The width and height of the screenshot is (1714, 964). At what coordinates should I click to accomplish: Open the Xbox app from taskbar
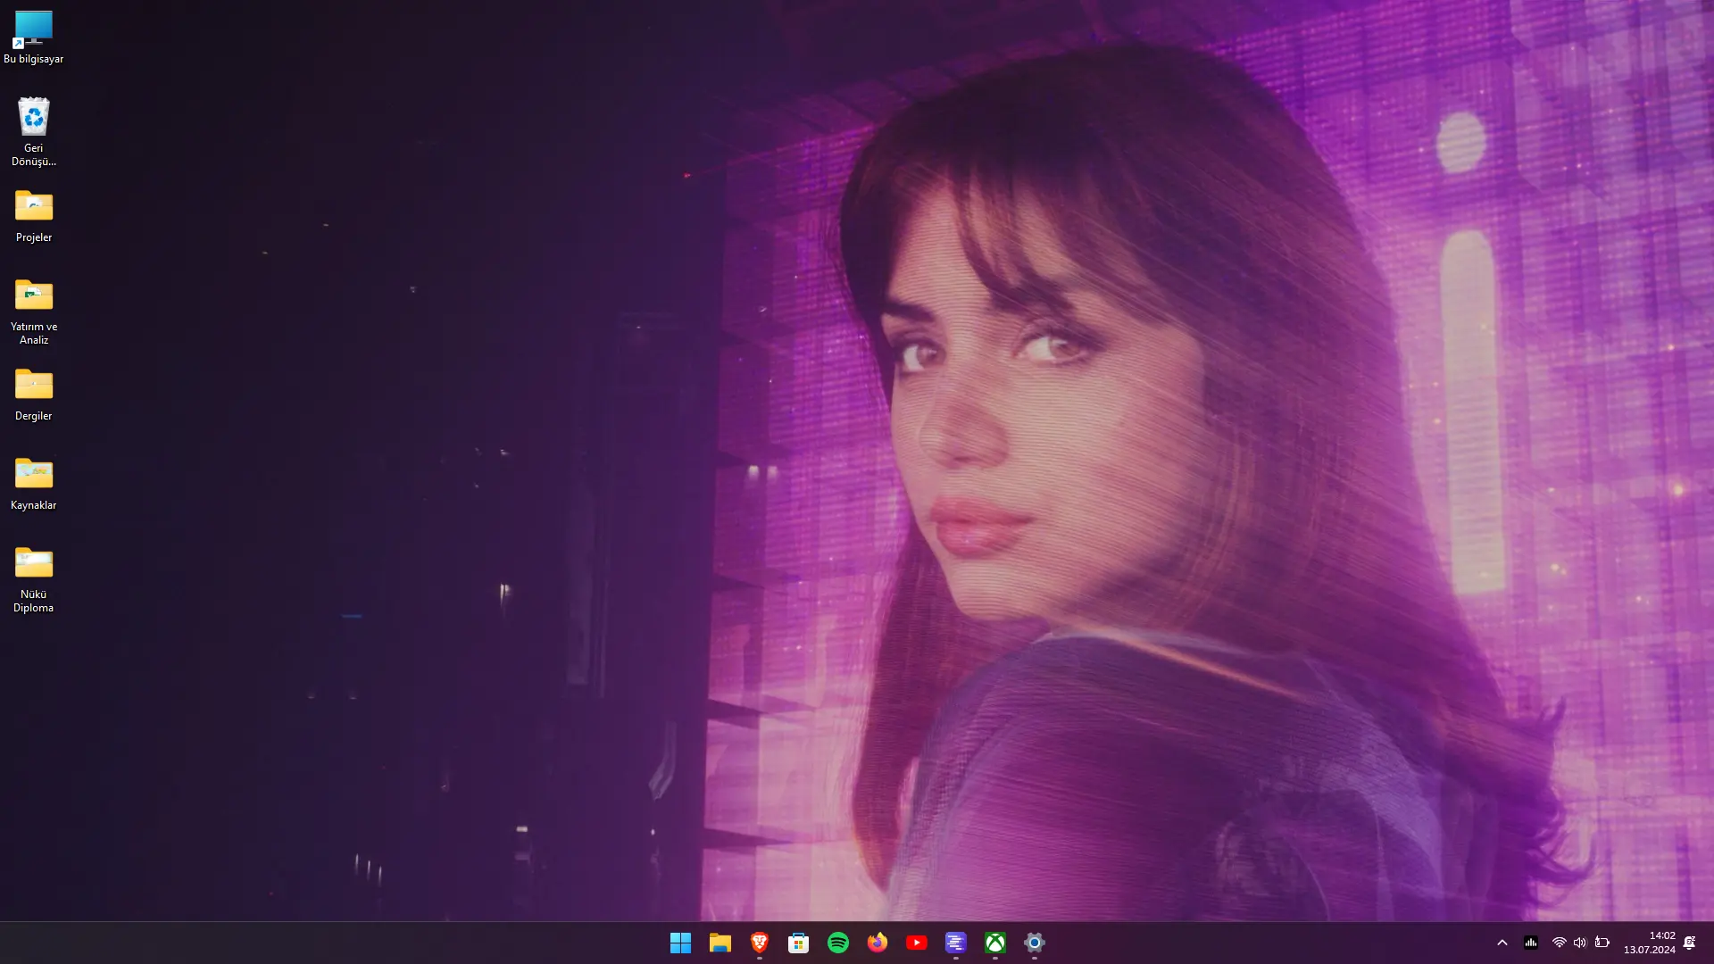[x=994, y=943]
